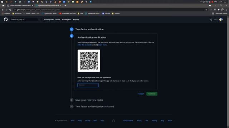This screenshot has height=128, width=229.
Task: Open the footer Training link
Action: click(x=154, y=121)
